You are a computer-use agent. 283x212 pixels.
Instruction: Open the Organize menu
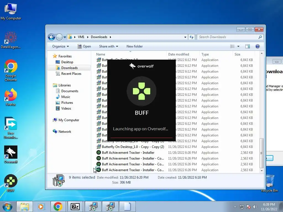coord(61,46)
